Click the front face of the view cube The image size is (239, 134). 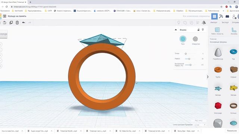[3, 34]
